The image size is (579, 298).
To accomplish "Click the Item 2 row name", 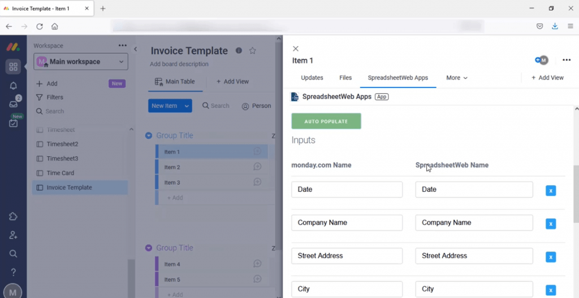I will [x=172, y=167].
